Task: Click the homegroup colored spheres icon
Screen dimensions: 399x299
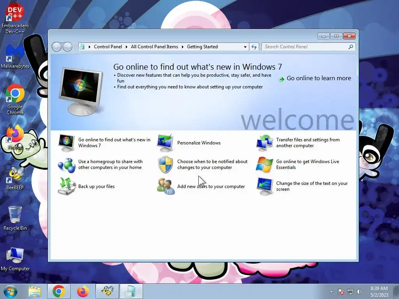Action: tap(66, 165)
